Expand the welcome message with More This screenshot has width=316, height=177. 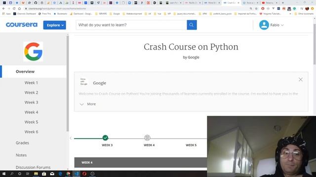88,104
